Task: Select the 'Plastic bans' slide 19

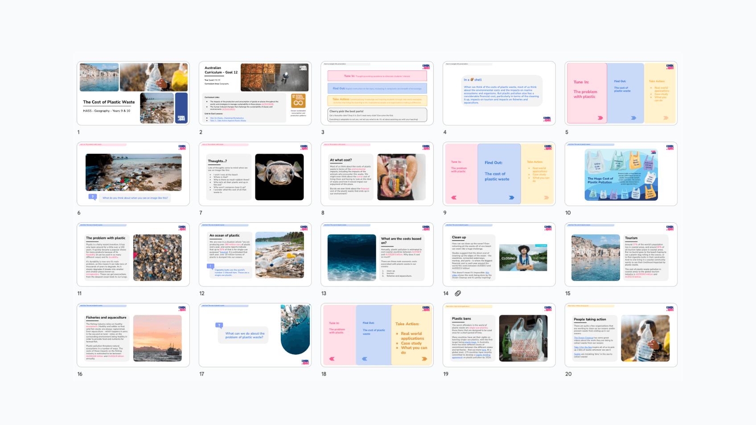Action: click(x=499, y=335)
